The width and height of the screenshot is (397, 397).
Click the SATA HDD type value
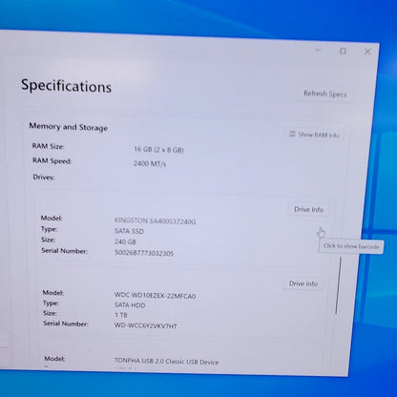[130, 305]
